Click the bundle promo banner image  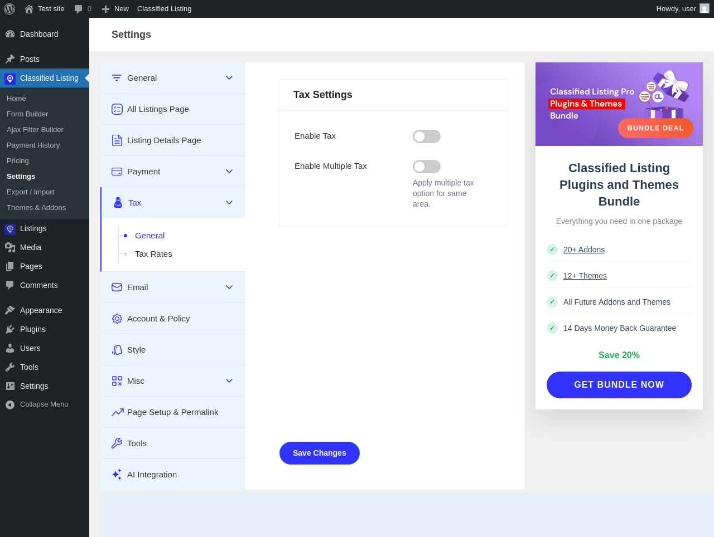pyautogui.click(x=619, y=104)
